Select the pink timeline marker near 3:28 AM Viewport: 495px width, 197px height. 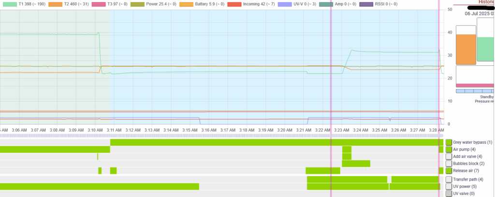point(439,98)
